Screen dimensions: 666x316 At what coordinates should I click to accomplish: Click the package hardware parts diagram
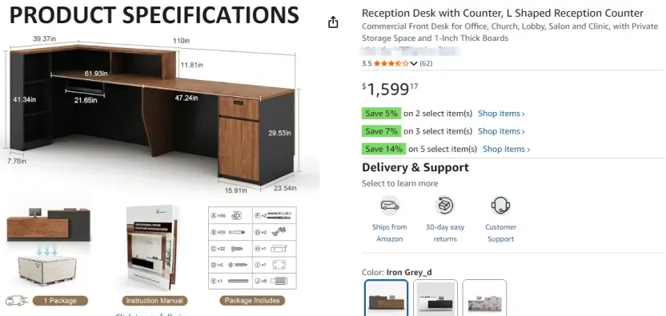tap(252, 248)
